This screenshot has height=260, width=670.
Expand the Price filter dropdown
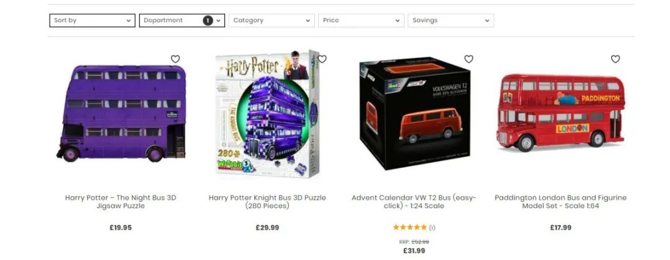(x=361, y=20)
